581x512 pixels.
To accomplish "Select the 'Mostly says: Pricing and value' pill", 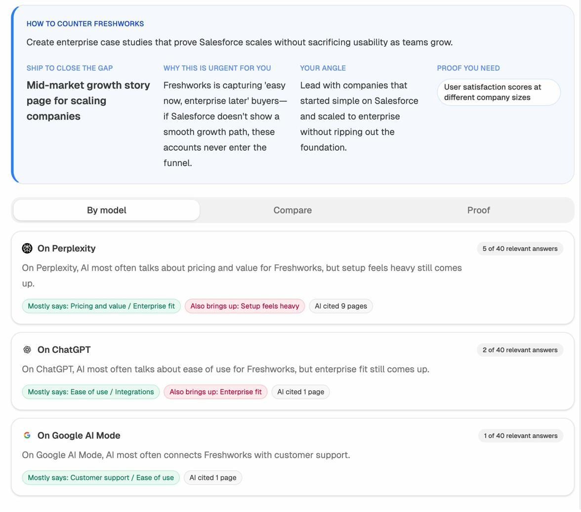I will pyautogui.click(x=101, y=305).
